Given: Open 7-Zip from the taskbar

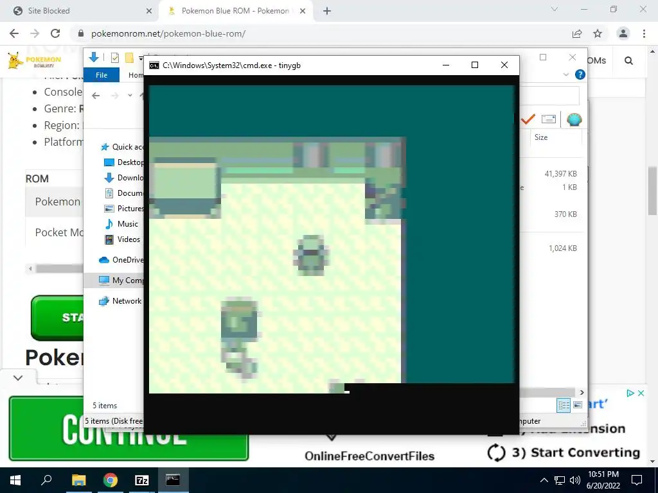Looking at the screenshot, I should (142, 480).
